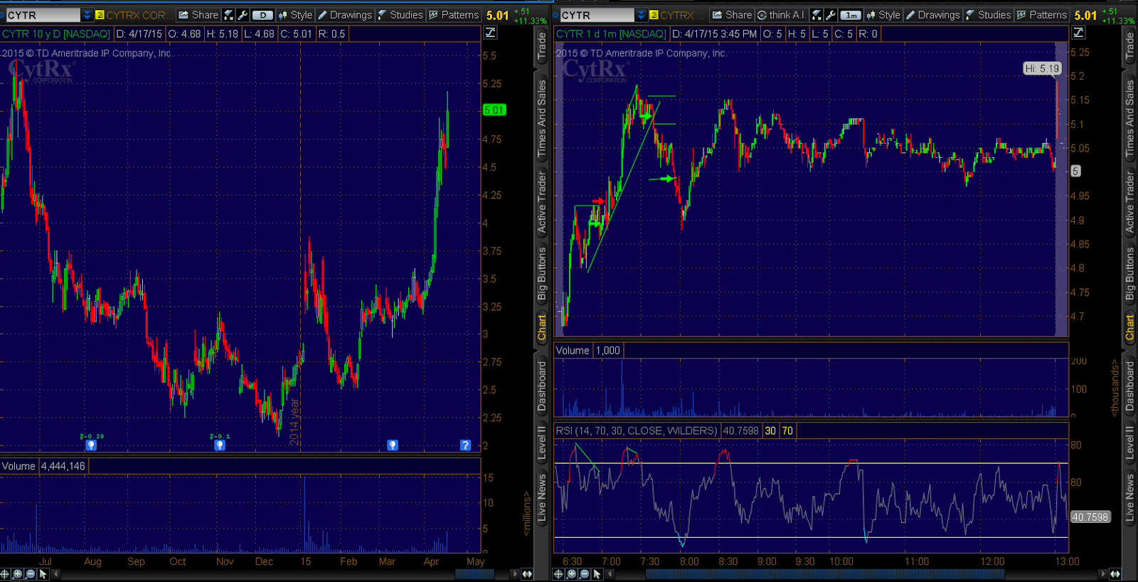Open Dashboard side tab of left chart
Image resolution: width=1138 pixels, height=582 pixels.
coord(542,386)
